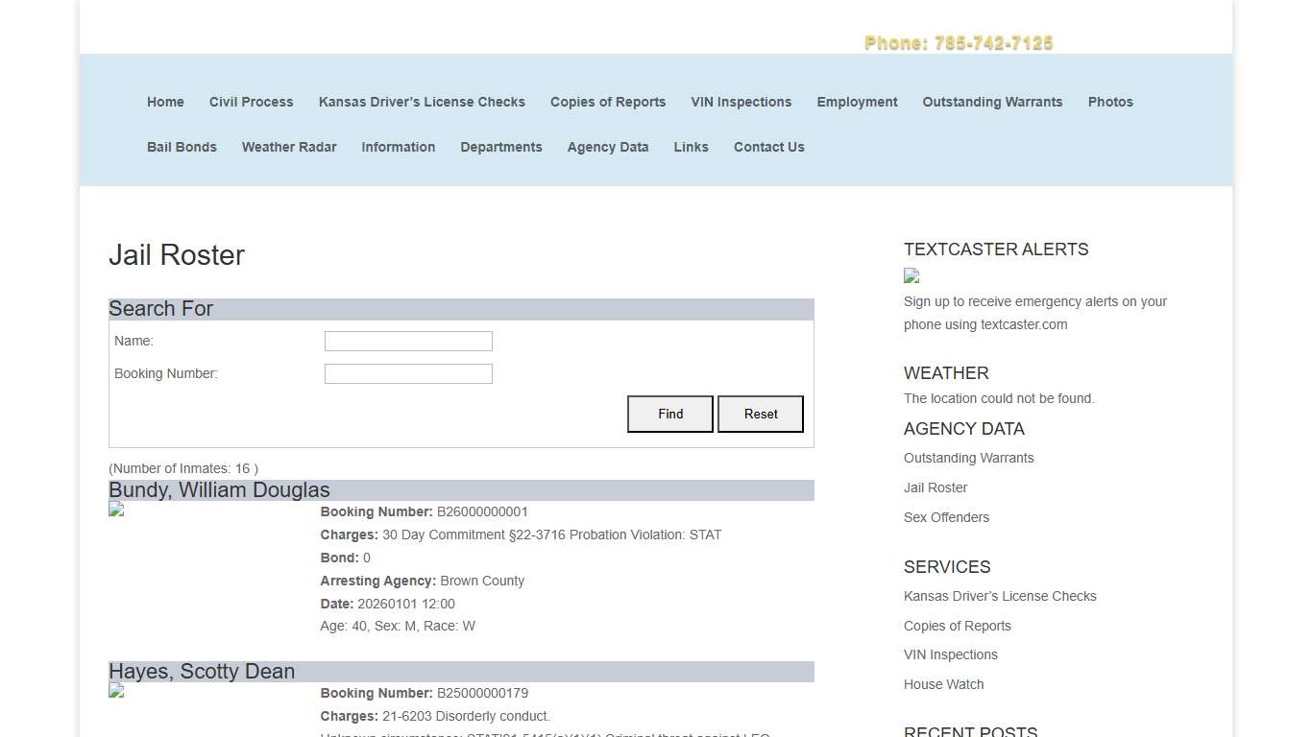Open VIN Inspections in sidebar services
1312x737 pixels.
pos(950,654)
